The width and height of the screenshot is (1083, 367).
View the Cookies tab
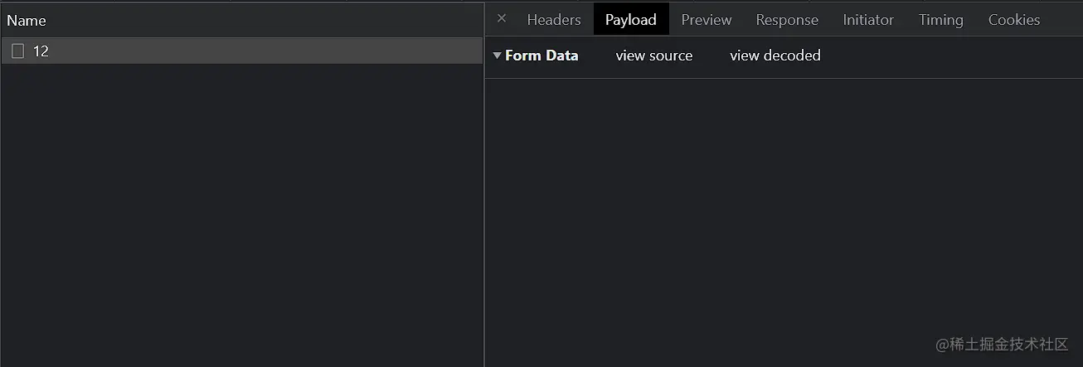point(1013,20)
